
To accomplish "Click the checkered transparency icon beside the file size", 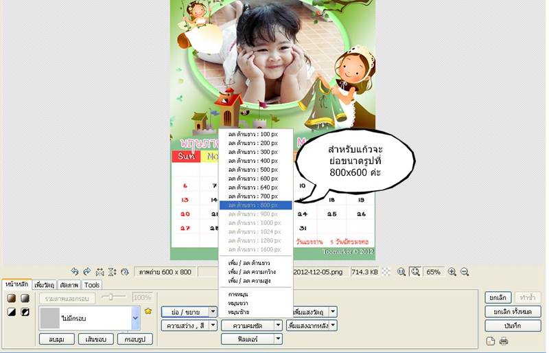I will click(x=386, y=272).
